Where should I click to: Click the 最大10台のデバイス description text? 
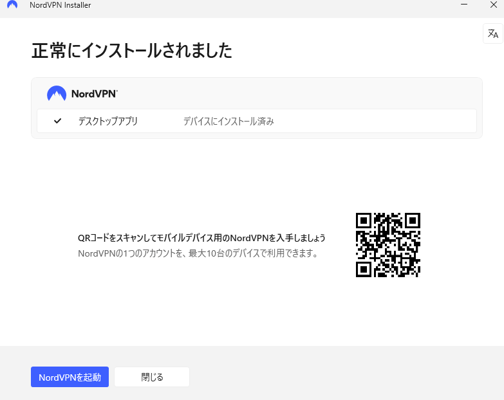click(198, 253)
